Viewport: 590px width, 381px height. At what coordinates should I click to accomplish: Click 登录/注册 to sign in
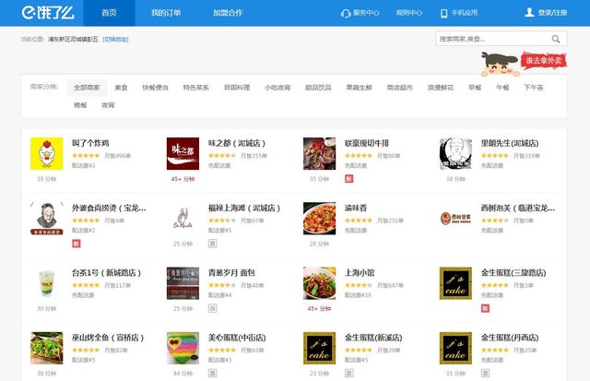coord(552,13)
